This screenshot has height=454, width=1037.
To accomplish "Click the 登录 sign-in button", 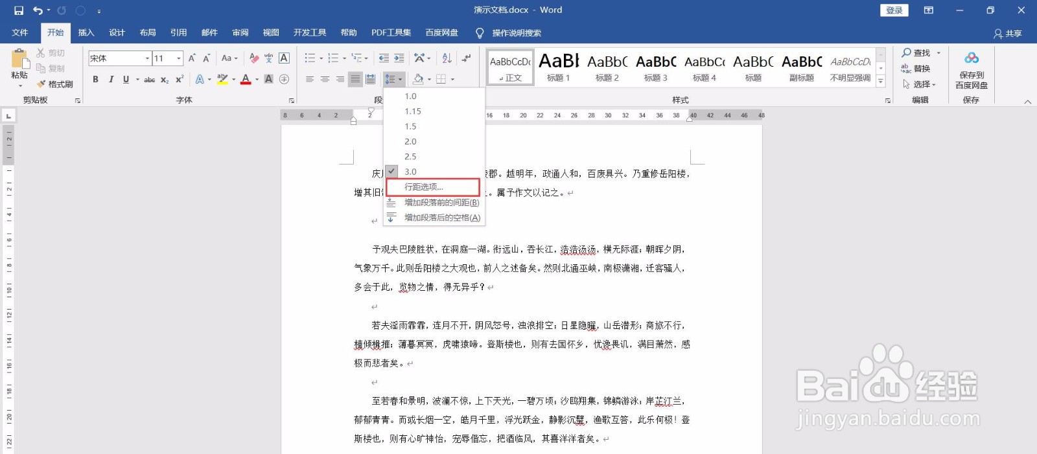I will [894, 10].
